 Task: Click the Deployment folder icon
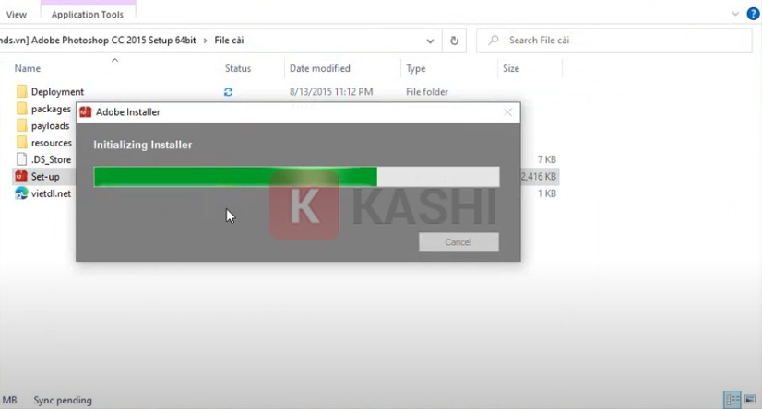point(22,92)
